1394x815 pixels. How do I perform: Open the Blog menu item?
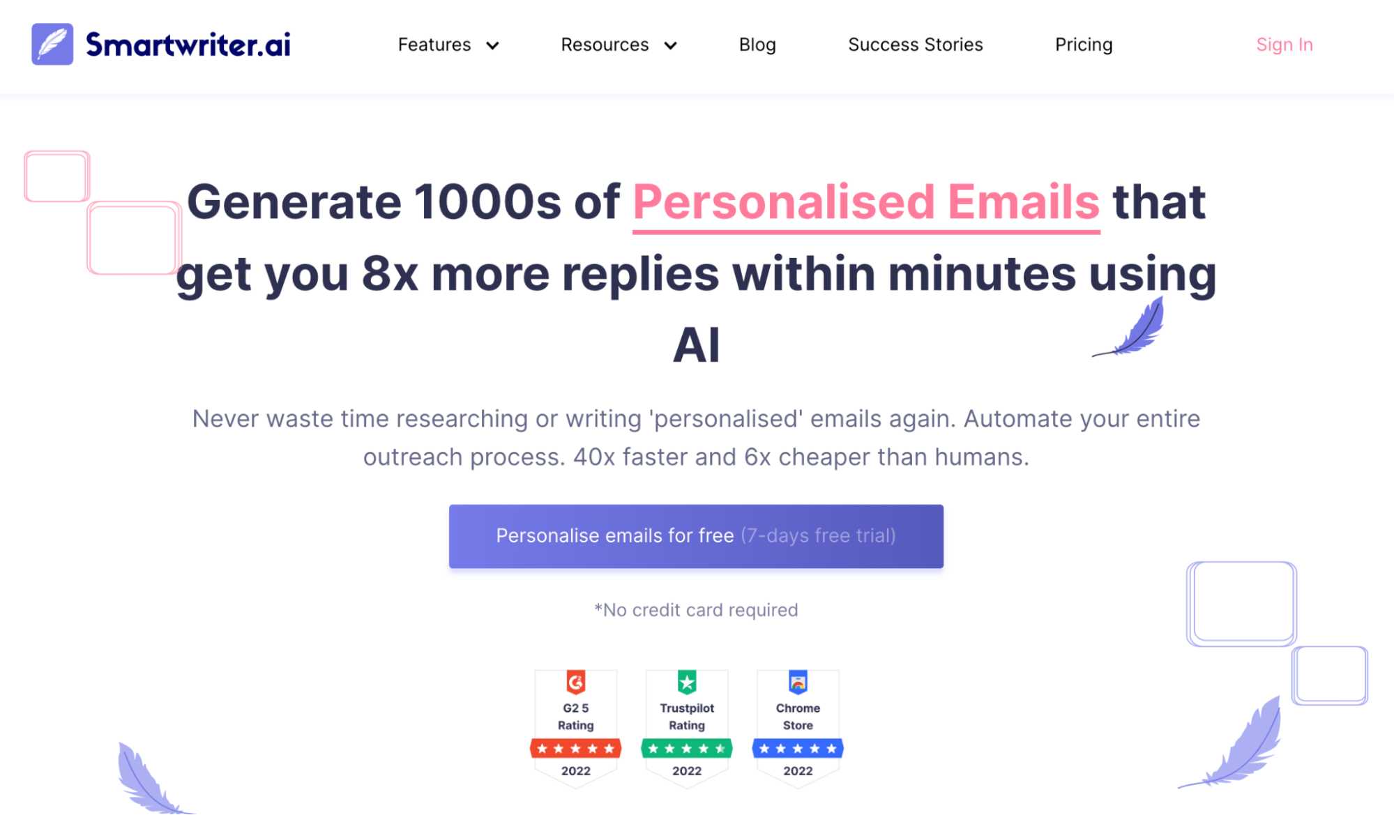[757, 44]
